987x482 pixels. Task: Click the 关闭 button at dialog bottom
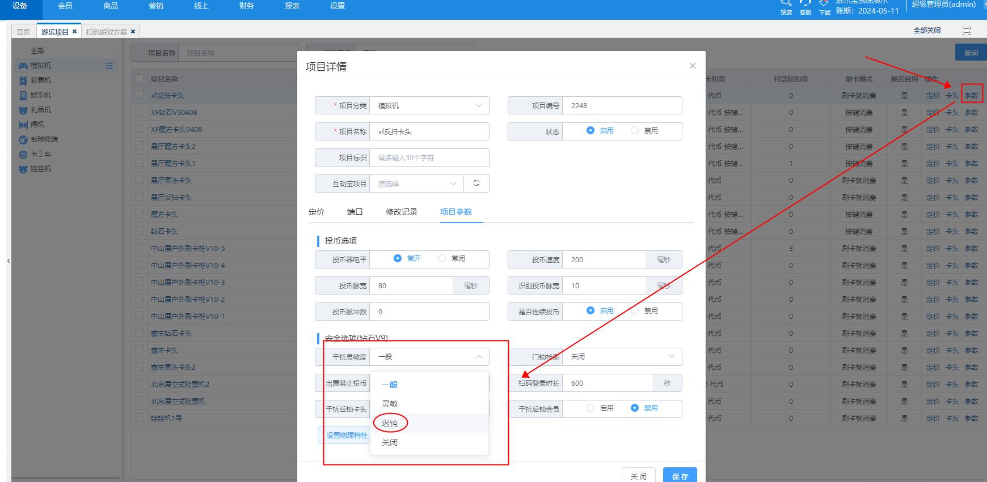tap(639, 476)
